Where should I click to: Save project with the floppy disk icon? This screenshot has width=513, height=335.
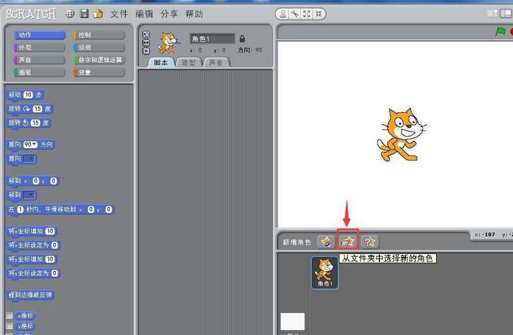(x=84, y=14)
